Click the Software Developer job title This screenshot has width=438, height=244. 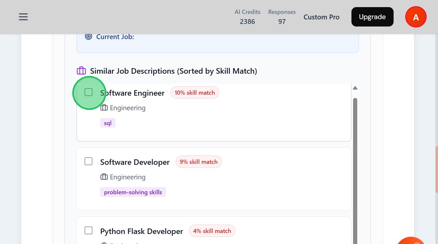point(135,162)
